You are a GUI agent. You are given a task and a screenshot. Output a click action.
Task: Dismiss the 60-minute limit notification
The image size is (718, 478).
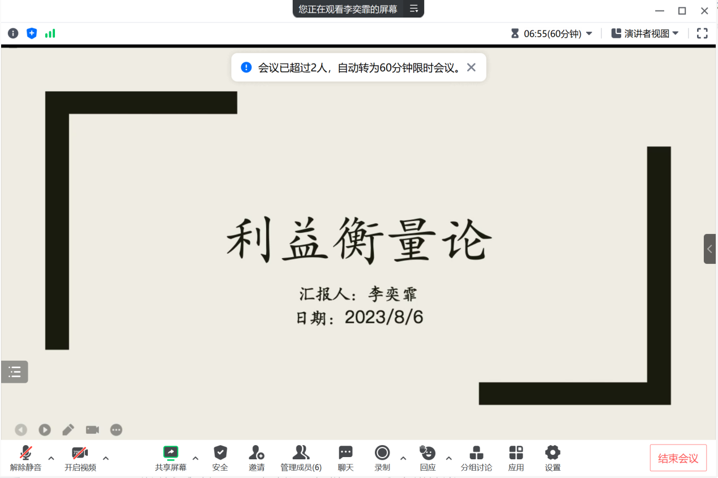pos(471,67)
